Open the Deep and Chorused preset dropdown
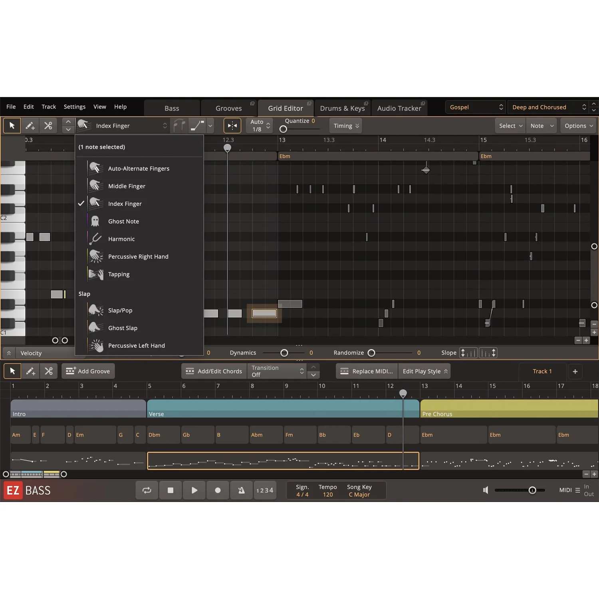The height and width of the screenshot is (599, 599). [549, 107]
